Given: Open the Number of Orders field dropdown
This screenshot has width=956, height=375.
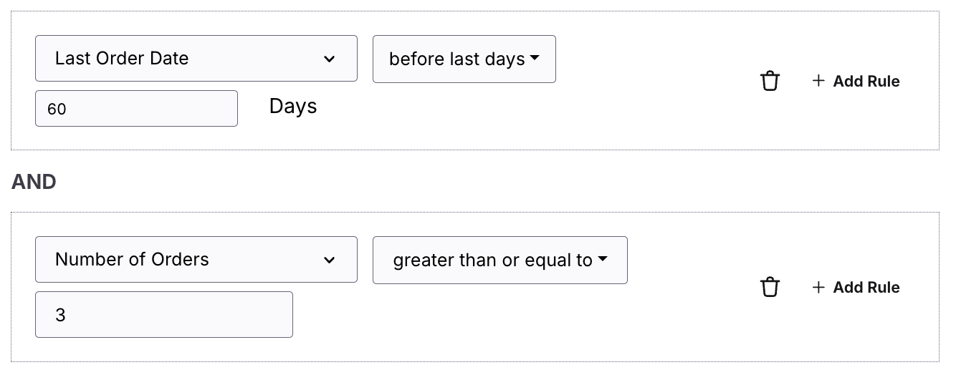Looking at the screenshot, I should point(196,260).
